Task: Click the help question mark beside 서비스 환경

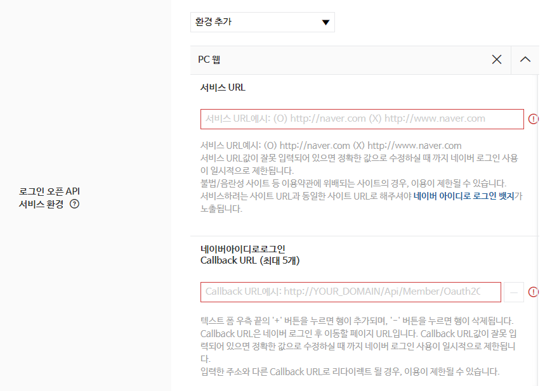Action: [74, 204]
